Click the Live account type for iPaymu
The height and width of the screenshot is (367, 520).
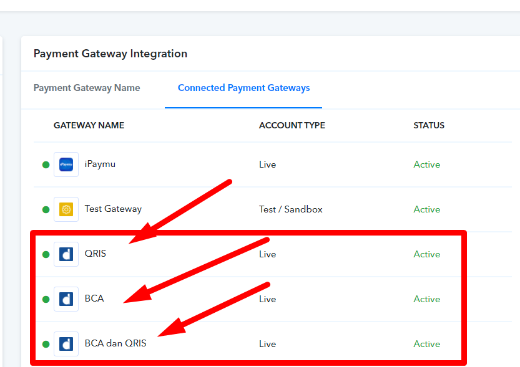click(x=267, y=164)
